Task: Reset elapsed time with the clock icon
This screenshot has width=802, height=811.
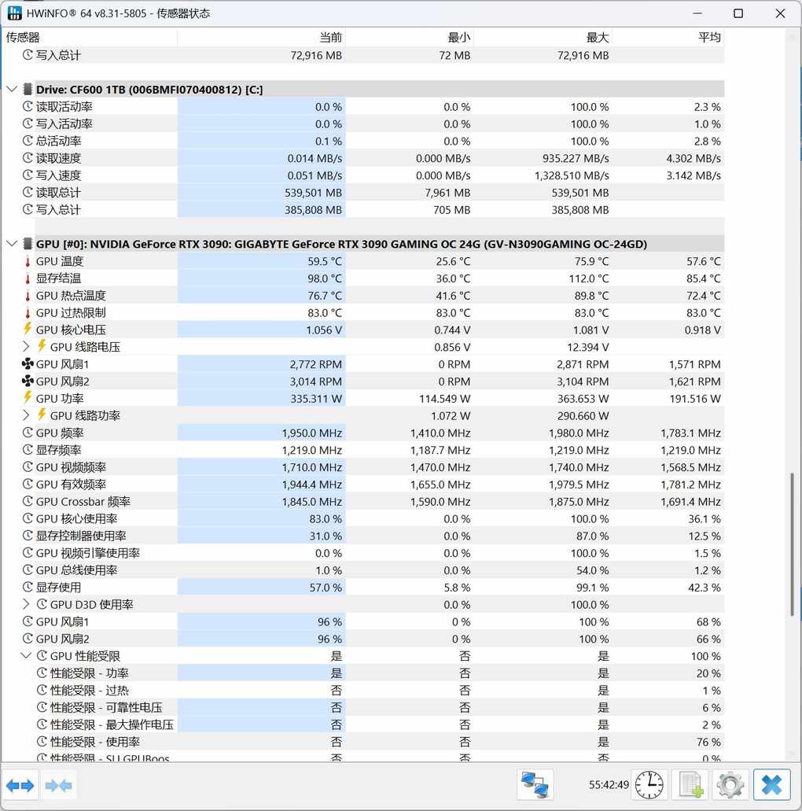Action: point(649,785)
